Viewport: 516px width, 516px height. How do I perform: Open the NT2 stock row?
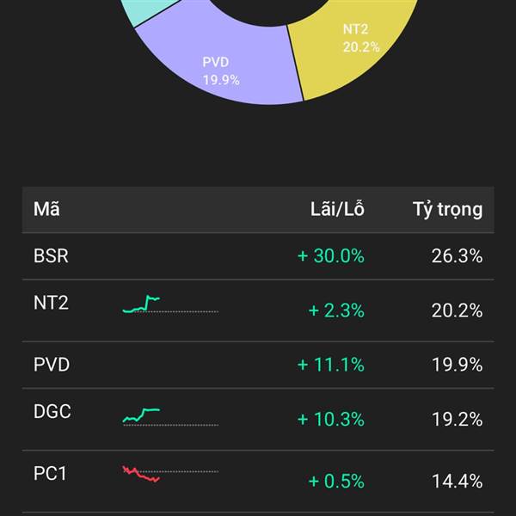[52, 303]
